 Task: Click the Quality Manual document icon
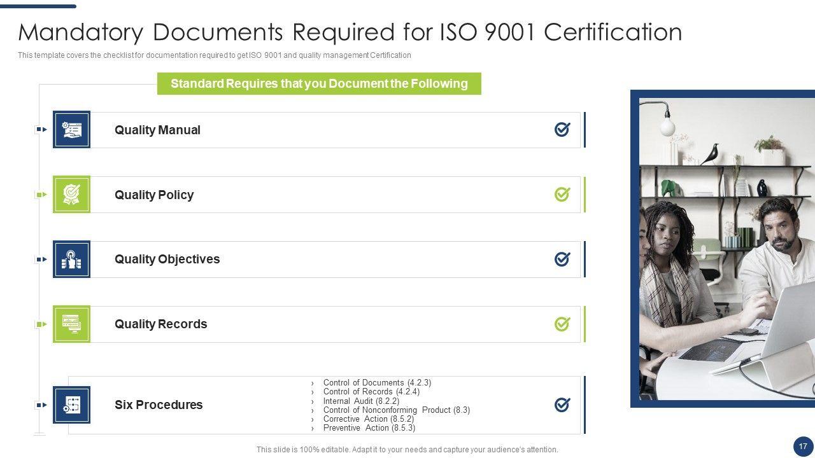tap(71, 130)
